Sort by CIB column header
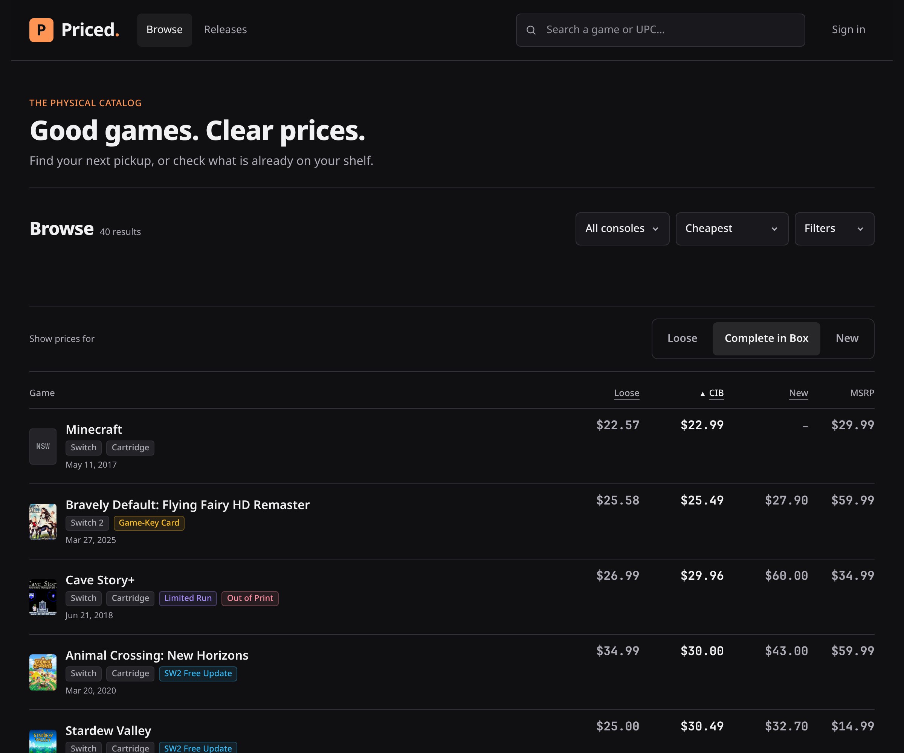 click(x=716, y=393)
